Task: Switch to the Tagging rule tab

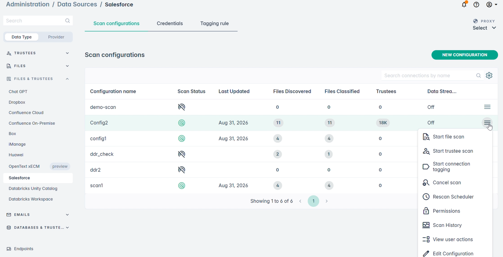Action: point(214,23)
